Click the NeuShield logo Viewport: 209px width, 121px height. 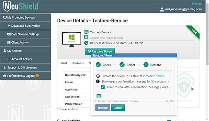(x=21, y=6)
